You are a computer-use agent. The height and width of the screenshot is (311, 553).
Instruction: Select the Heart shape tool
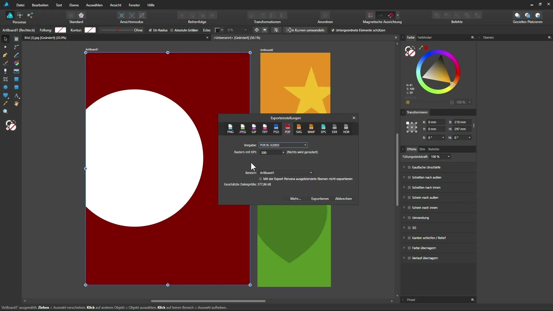5,95
